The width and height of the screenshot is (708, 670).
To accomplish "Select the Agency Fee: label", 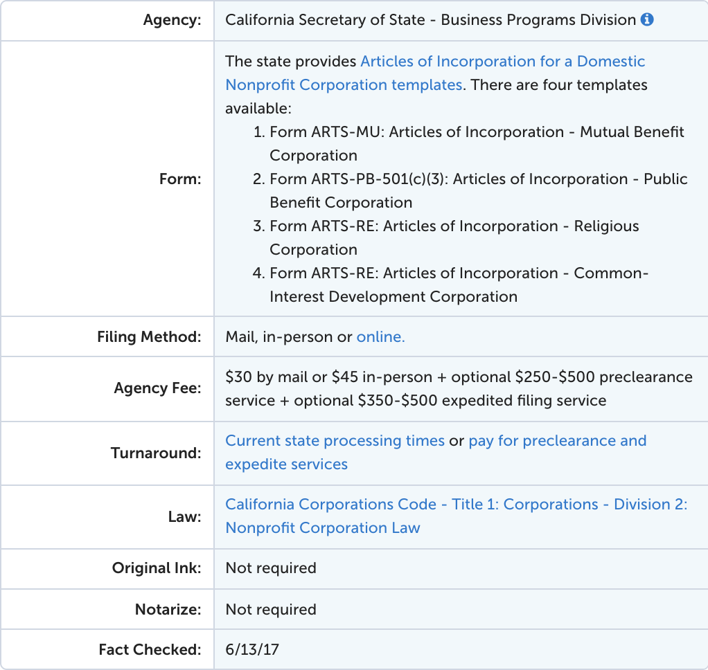I will click(x=157, y=388).
